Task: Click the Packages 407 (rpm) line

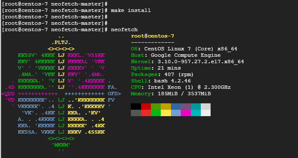Action: coord(162,74)
